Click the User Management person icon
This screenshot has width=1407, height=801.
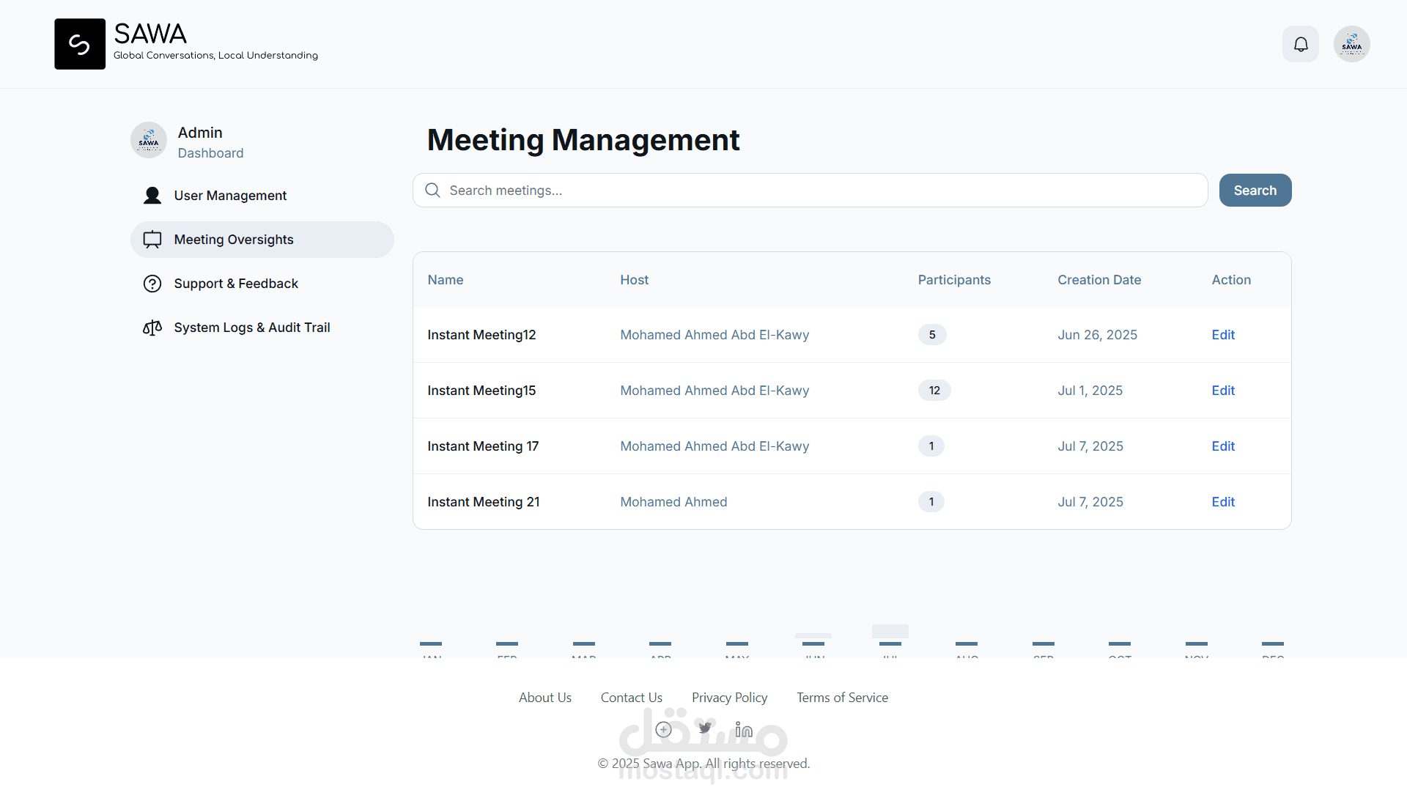pos(152,196)
